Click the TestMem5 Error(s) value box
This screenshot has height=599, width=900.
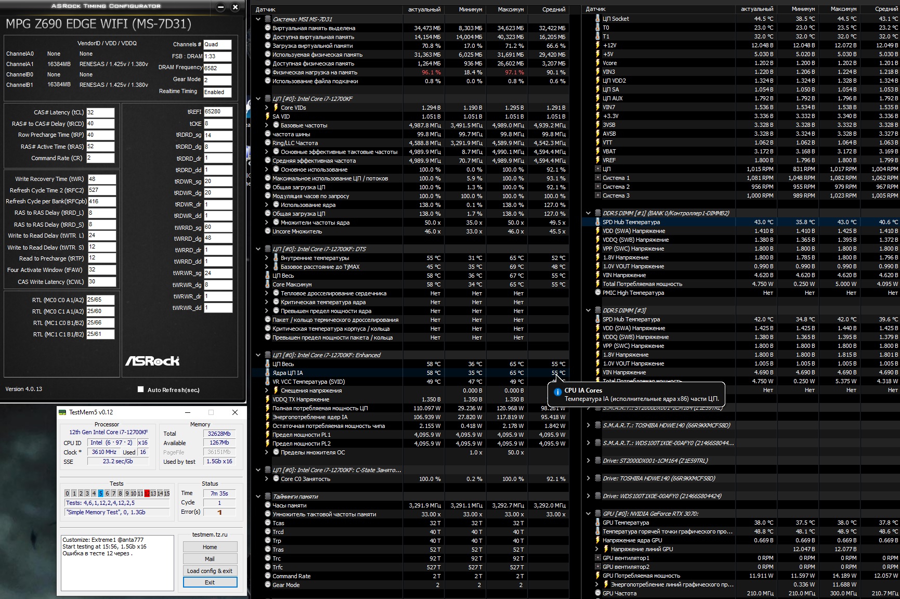coord(219,512)
